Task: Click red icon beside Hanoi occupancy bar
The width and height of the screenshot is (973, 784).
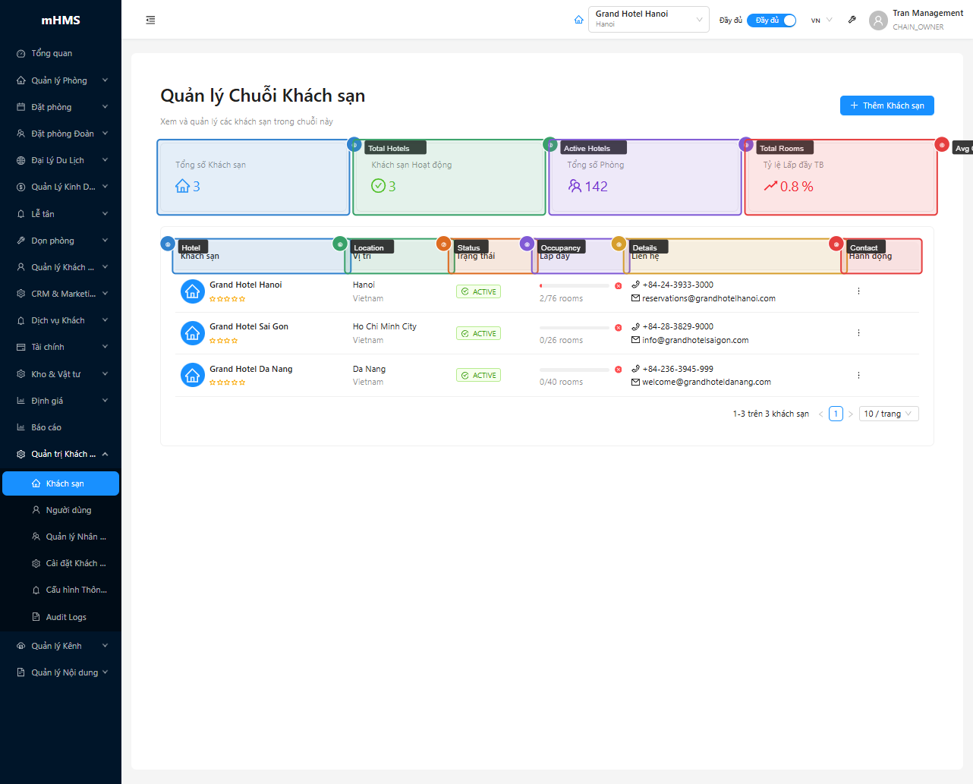Action: pyautogui.click(x=618, y=286)
